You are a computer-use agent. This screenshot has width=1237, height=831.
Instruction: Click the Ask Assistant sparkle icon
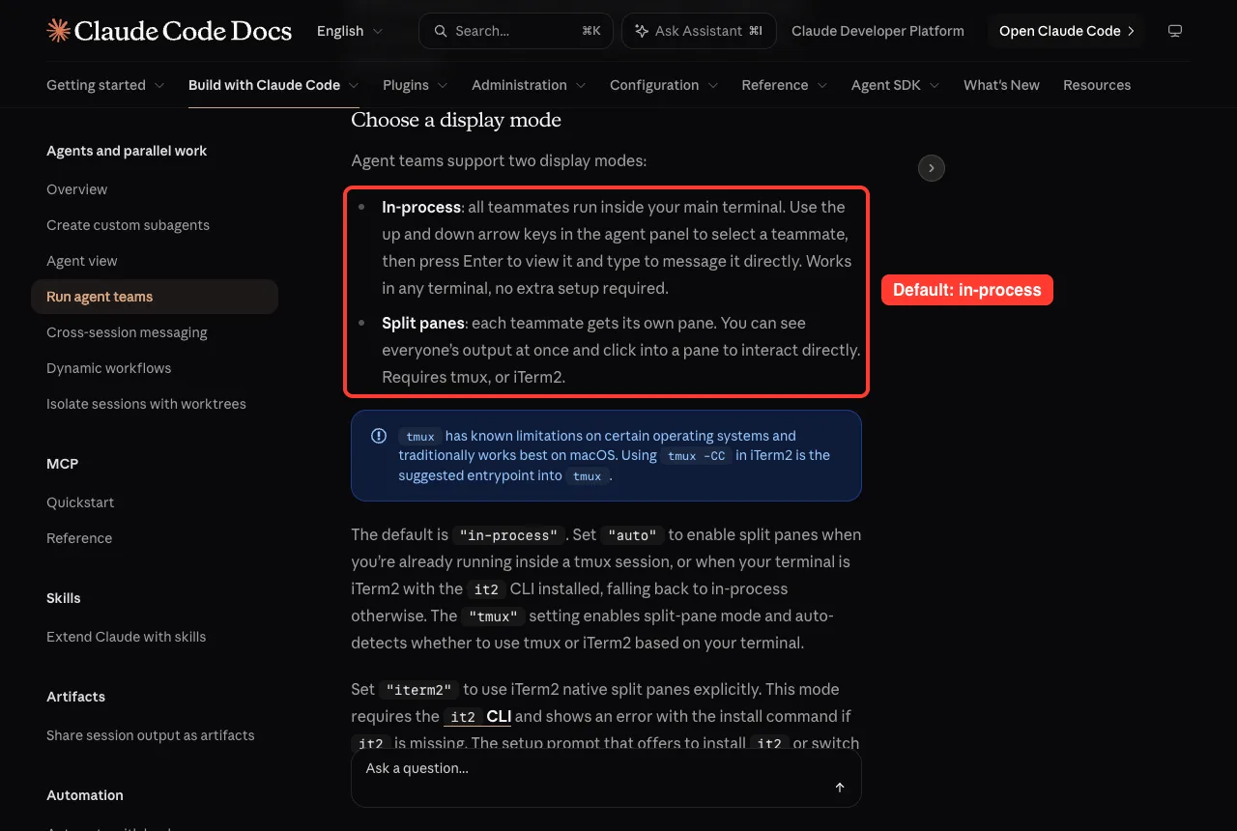click(641, 31)
